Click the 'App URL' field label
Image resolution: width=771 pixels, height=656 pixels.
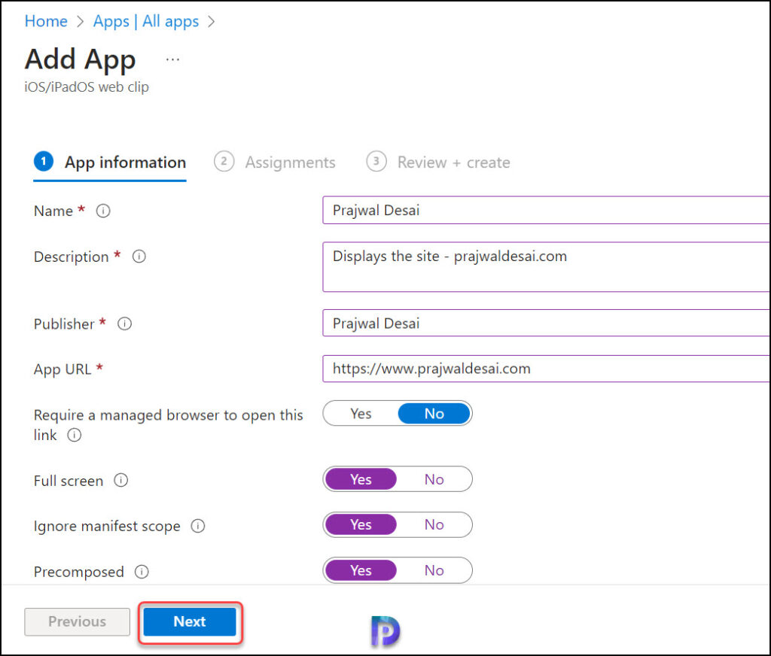pos(62,369)
